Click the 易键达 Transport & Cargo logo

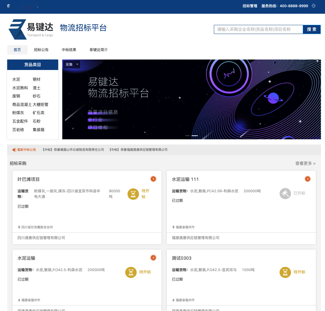[31, 29]
